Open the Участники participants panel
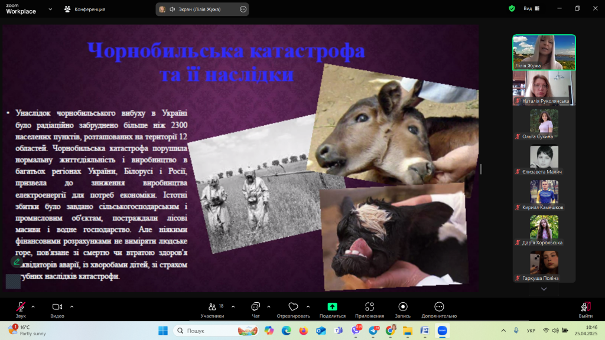 (212, 308)
